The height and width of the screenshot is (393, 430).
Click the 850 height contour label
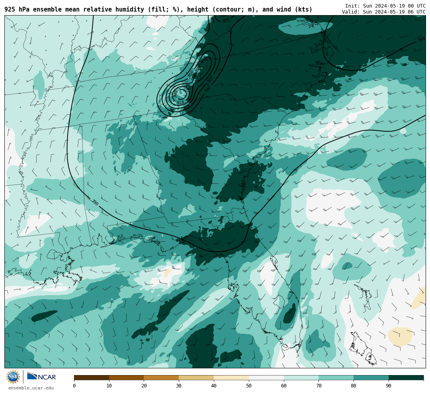tap(191, 74)
